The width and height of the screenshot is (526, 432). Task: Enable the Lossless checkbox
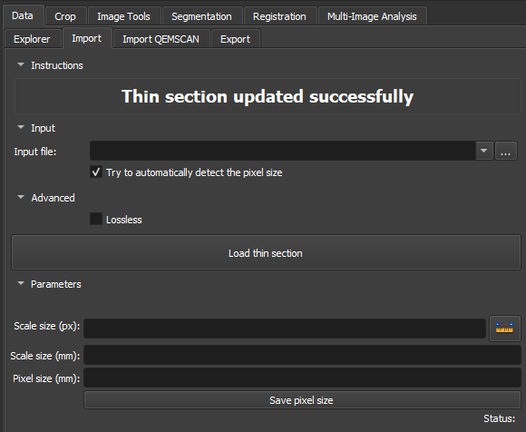(96, 219)
